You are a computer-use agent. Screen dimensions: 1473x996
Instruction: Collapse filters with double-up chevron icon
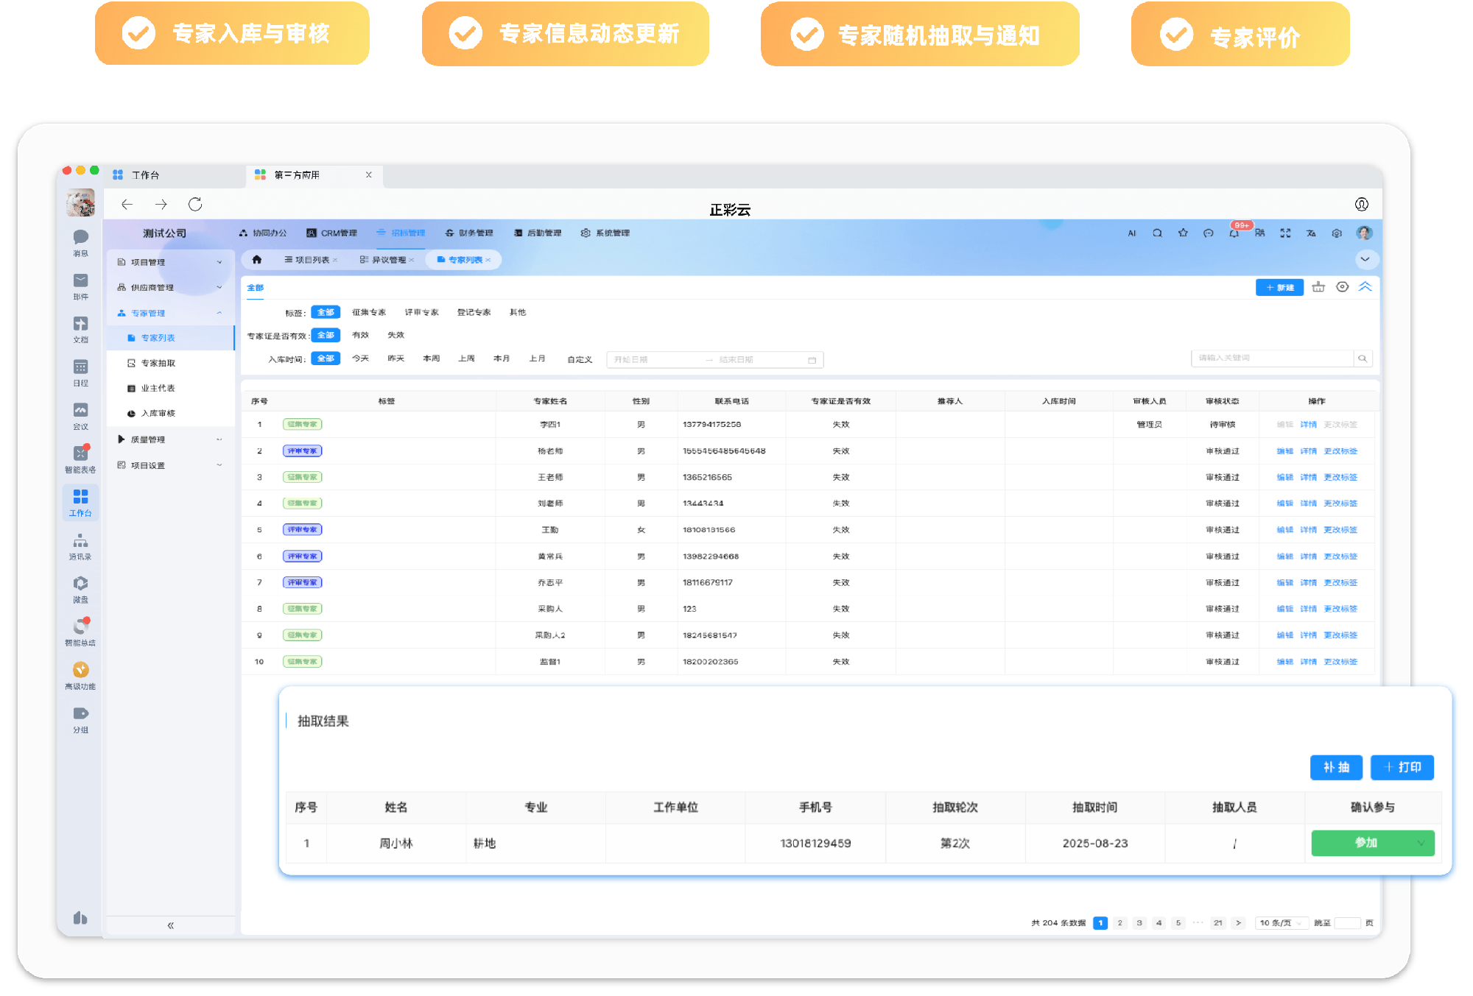pyautogui.click(x=1365, y=287)
